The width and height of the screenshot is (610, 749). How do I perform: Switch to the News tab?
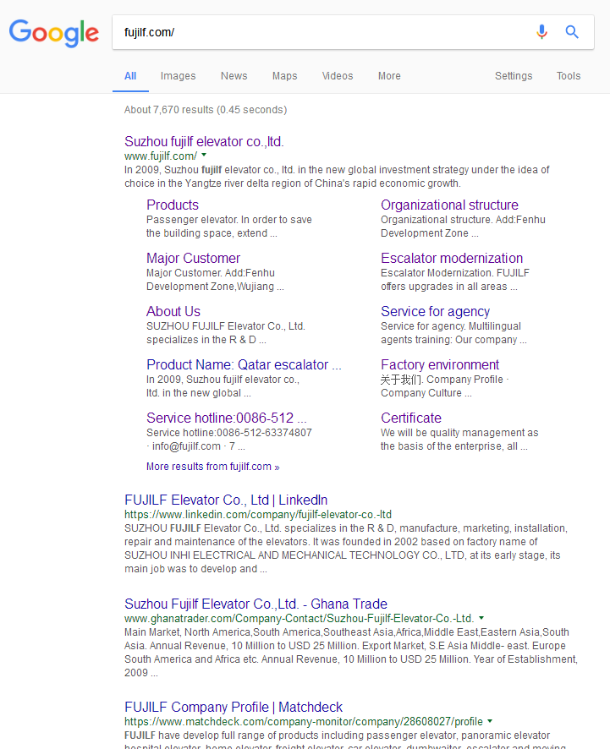point(234,76)
